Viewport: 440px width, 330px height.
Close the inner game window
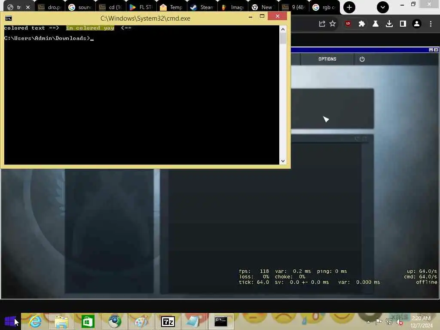[x=436, y=50]
